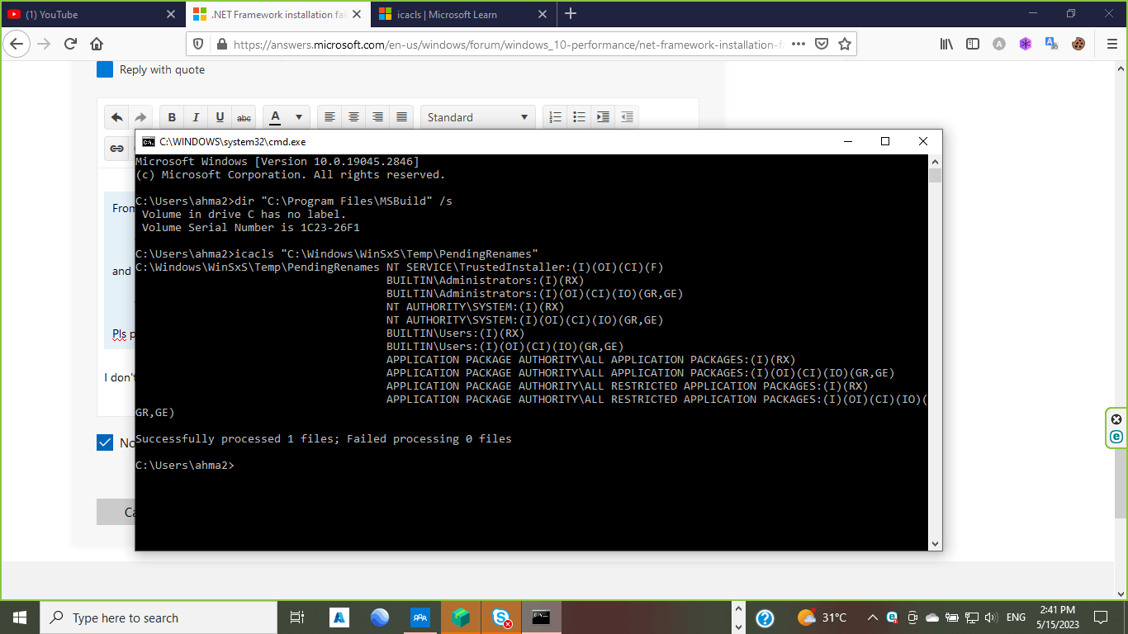The image size is (1128, 634).
Task: Open the clock showing 2:41 PM
Action: click(1058, 617)
